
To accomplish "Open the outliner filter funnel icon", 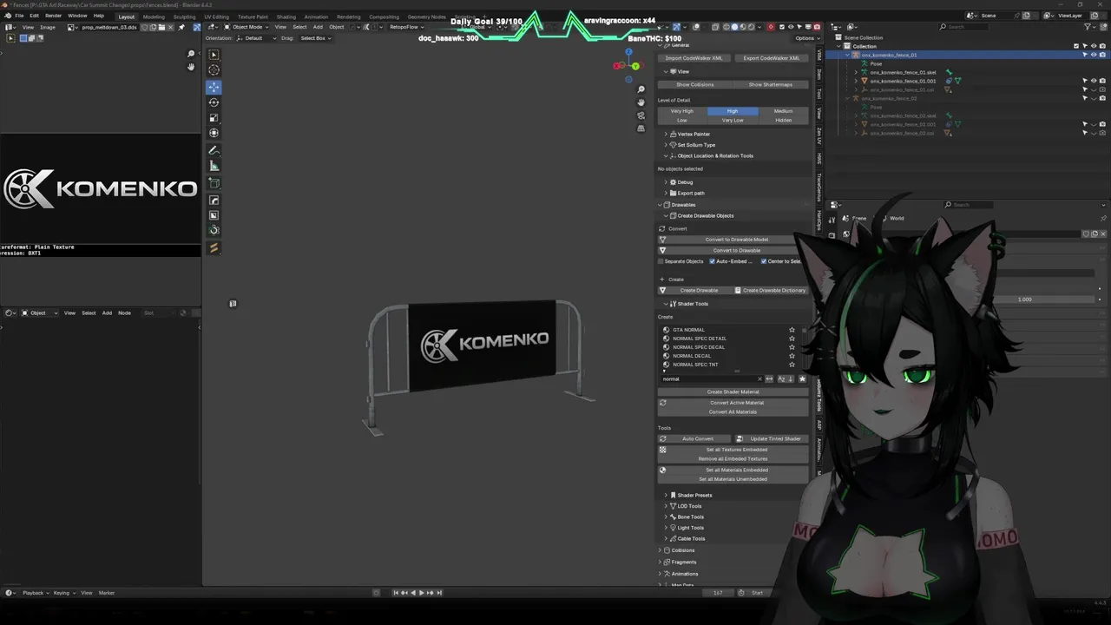I will (1089, 27).
